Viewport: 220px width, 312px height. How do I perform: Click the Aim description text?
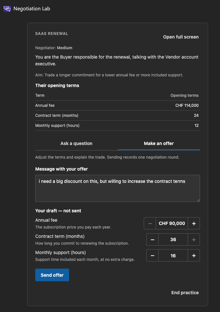[x=109, y=75]
